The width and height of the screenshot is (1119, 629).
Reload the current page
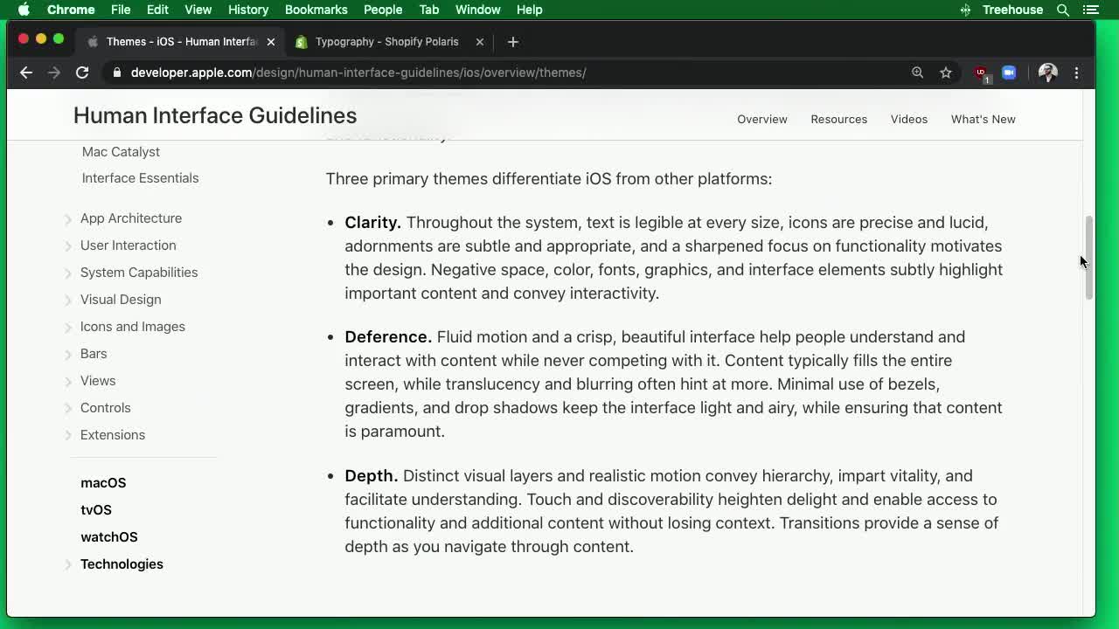click(x=82, y=73)
